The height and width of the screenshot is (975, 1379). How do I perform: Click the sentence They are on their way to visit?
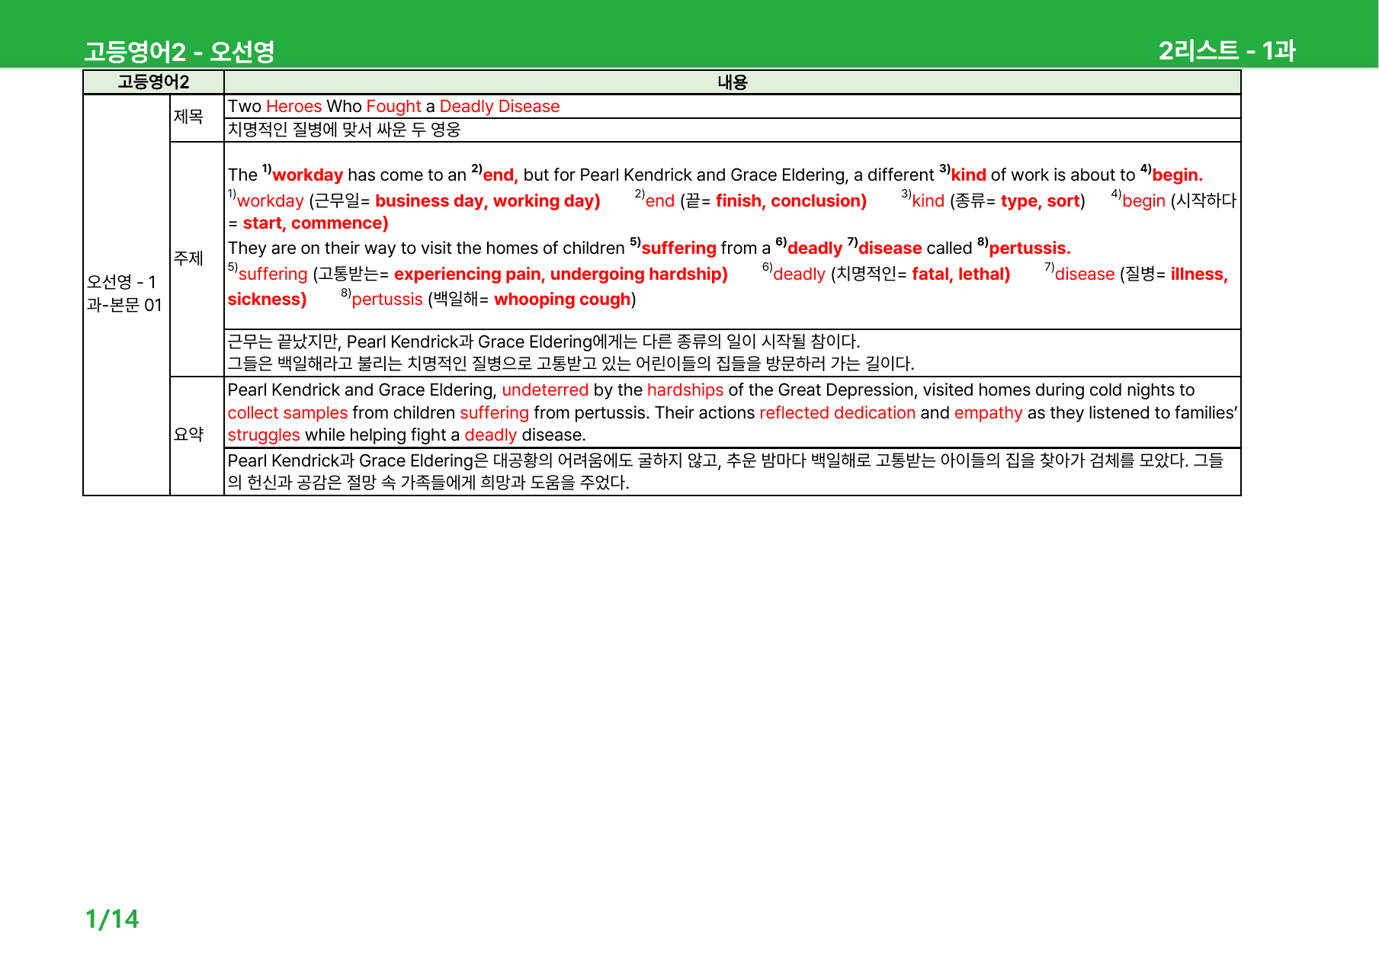pyautogui.click(x=649, y=249)
